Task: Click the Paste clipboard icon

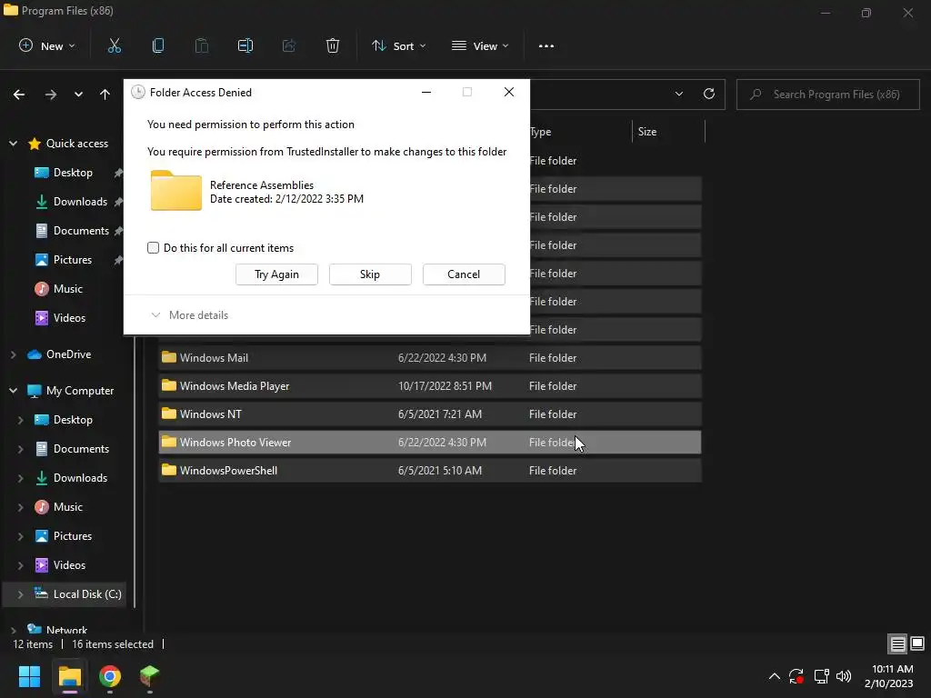Action: (x=202, y=45)
